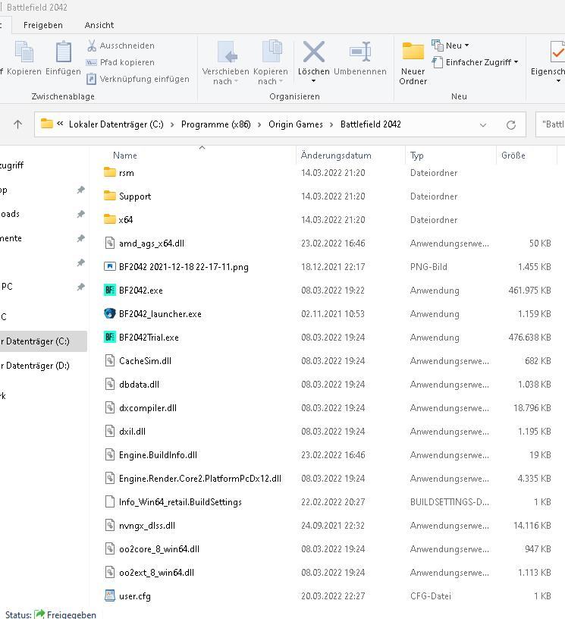Select dxcompiler.dll file icon
This screenshot has width=565, height=619.
pyautogui.click(x=110, y=407)
